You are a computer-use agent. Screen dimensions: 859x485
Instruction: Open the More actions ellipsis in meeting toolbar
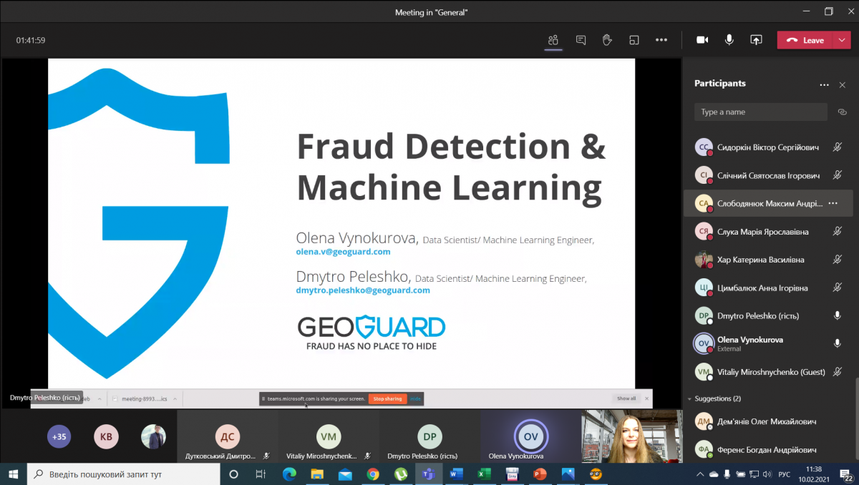pos(661,40)
